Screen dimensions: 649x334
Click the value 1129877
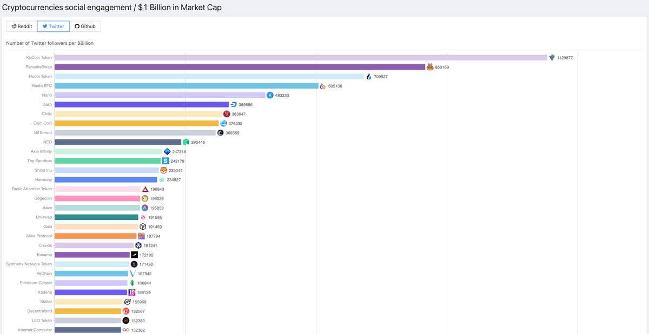click(565, 58)
